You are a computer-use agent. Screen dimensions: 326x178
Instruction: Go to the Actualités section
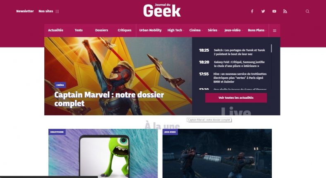pyautogui.click(x=55, y=30)
